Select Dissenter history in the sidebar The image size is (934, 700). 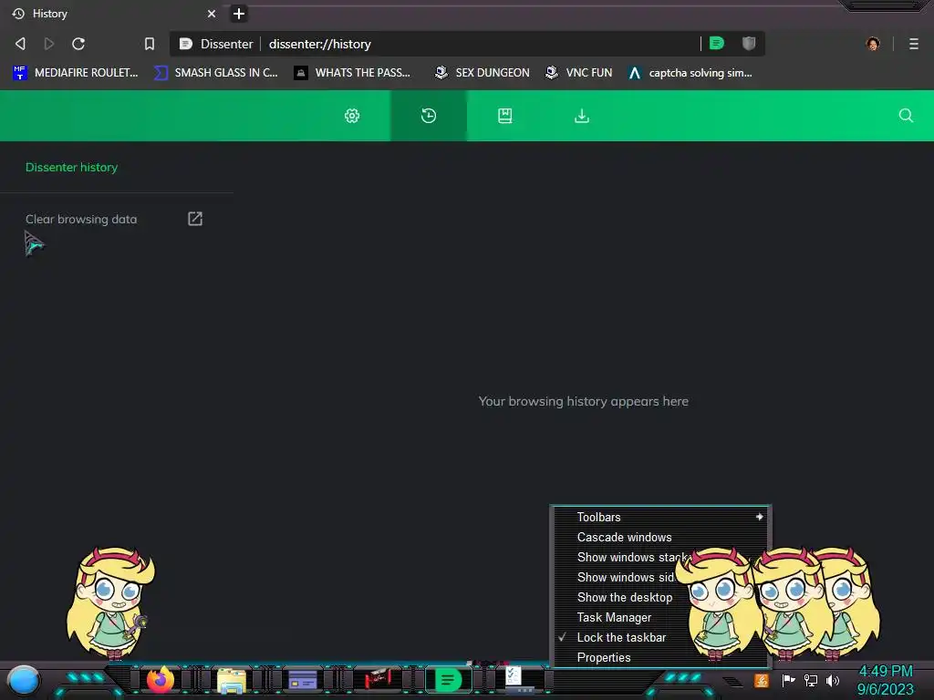71,168
